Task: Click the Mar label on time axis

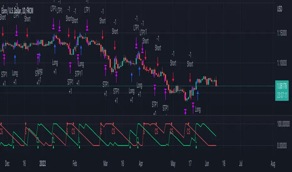Action: click(x=105, y=164)
